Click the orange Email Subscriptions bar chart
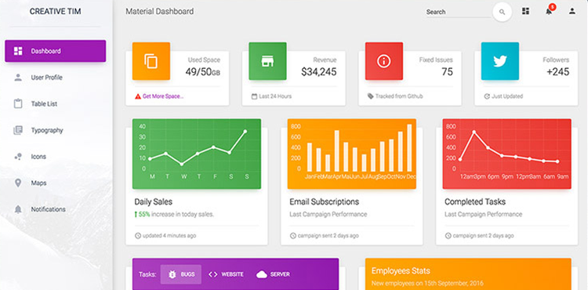Image resolution: width=588 pixels, height=290 pixels. click(352, 154)
